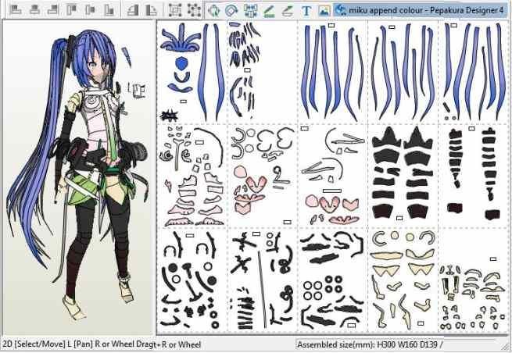Click the ungroup parts icon
The height and width of the screenshot is (353, 512).
coord(194,10)
